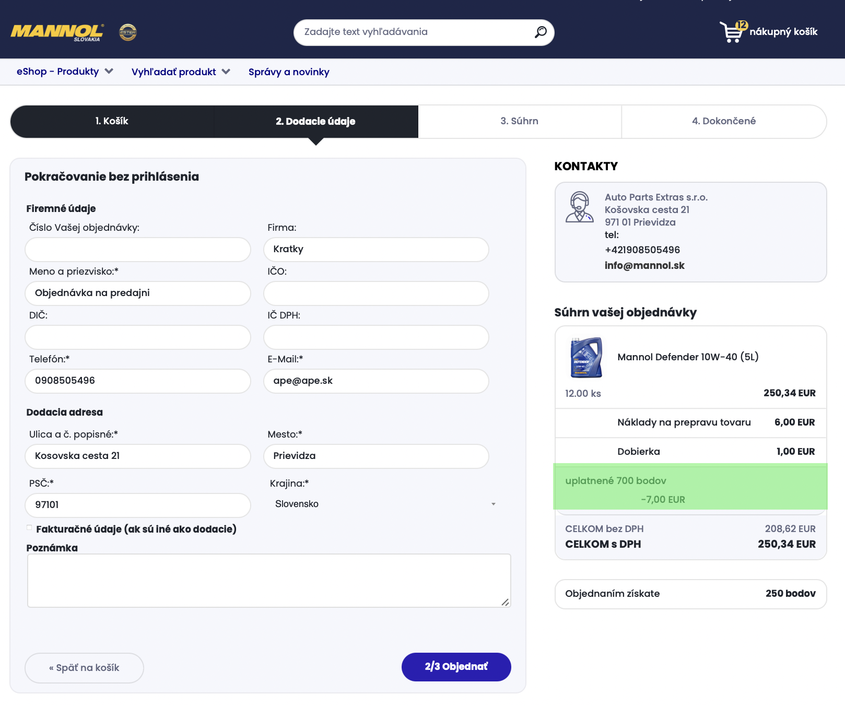The width and height of the screenshot is (845, 707).
Task: Edit the PSČ field
Action: tap(138, 505)
